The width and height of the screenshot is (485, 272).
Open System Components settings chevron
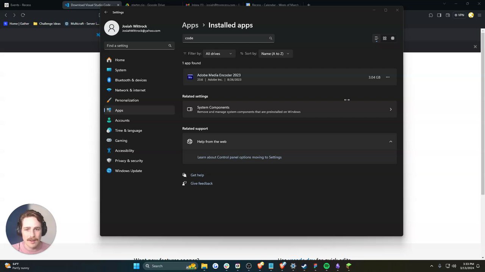pyautogui.click(x=391, y=110)
